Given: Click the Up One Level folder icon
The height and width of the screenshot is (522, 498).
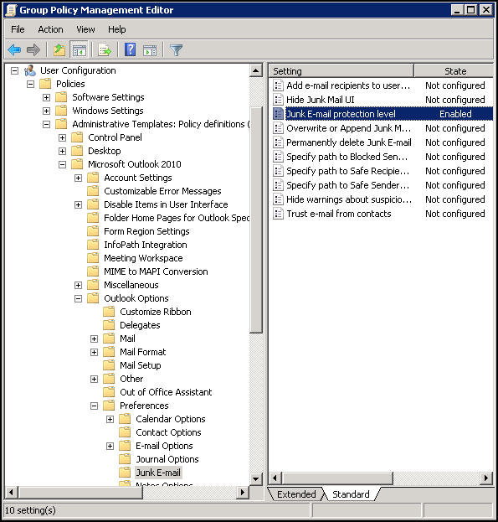Looking at the screenshot, I should click(x=59, y=50).
